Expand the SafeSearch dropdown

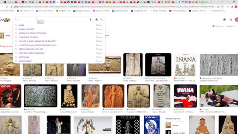click(x=231, y=26)
